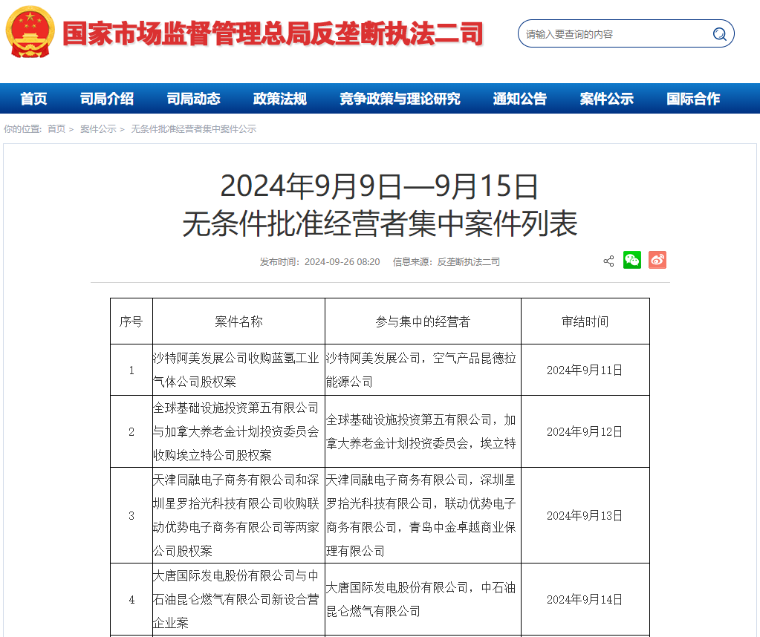Click the search magnifier icon
The width and height of the screenshot is (760, 637).
click(x=719, y=34)
